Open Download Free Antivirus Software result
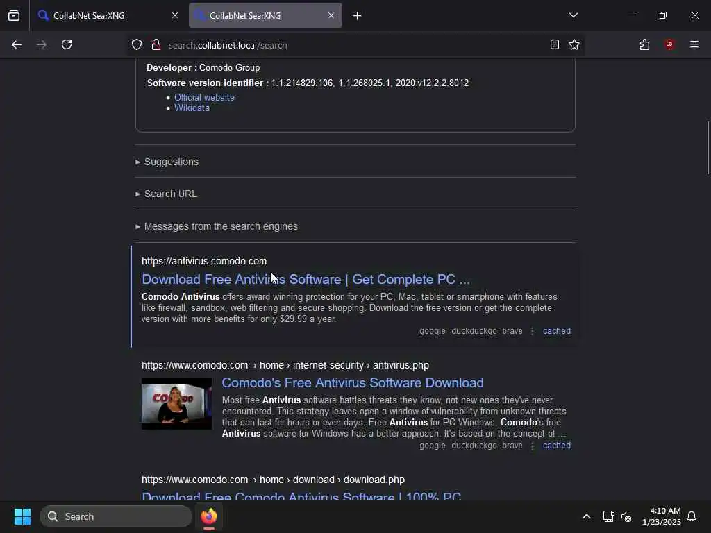 click(x=306, y=279)
